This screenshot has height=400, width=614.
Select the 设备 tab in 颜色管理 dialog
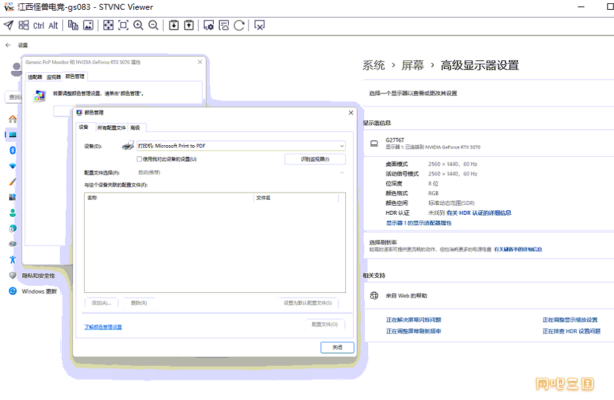pos(83,127)
